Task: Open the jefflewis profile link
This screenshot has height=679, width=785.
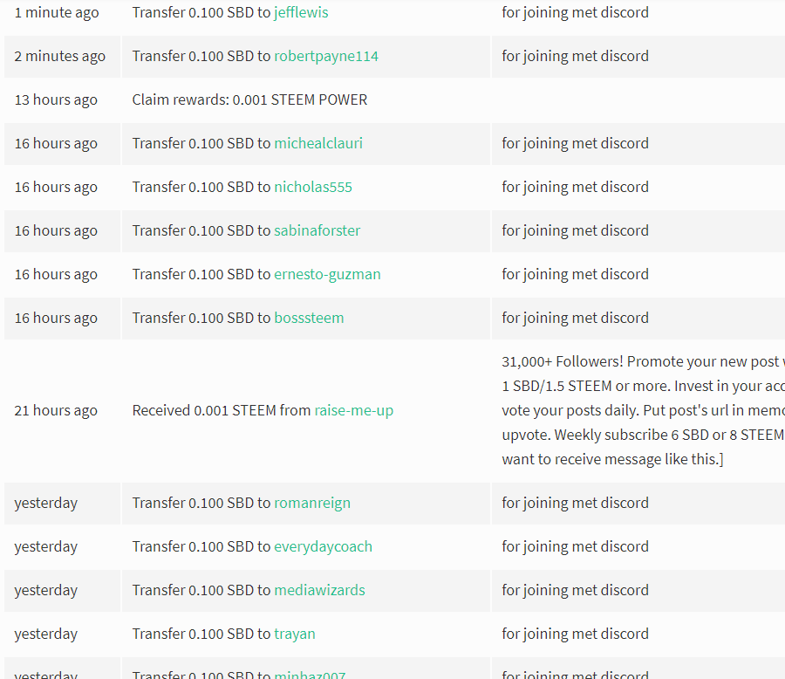Action: [301, 12]
